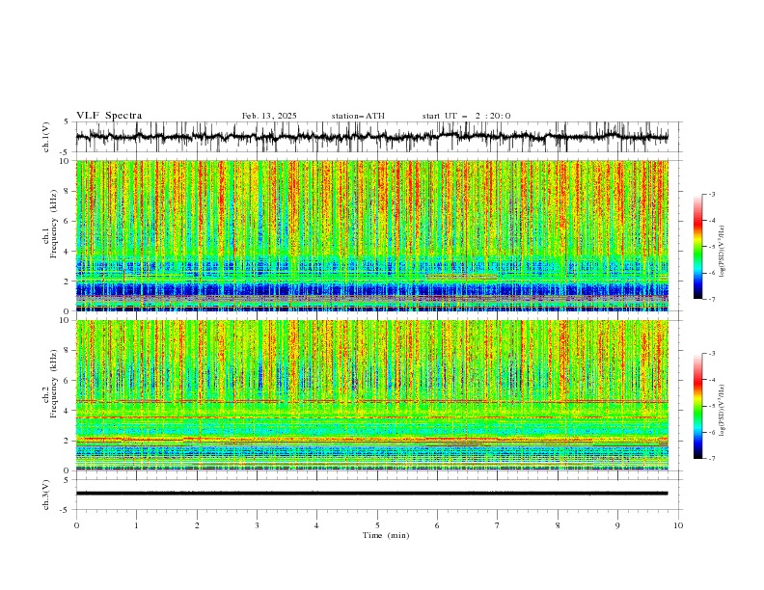Screen dimensions: 764x590
Task: Click the ch.2 colorbar "log(PSD)(V²/Hz)" label
Action: (722, 410)
